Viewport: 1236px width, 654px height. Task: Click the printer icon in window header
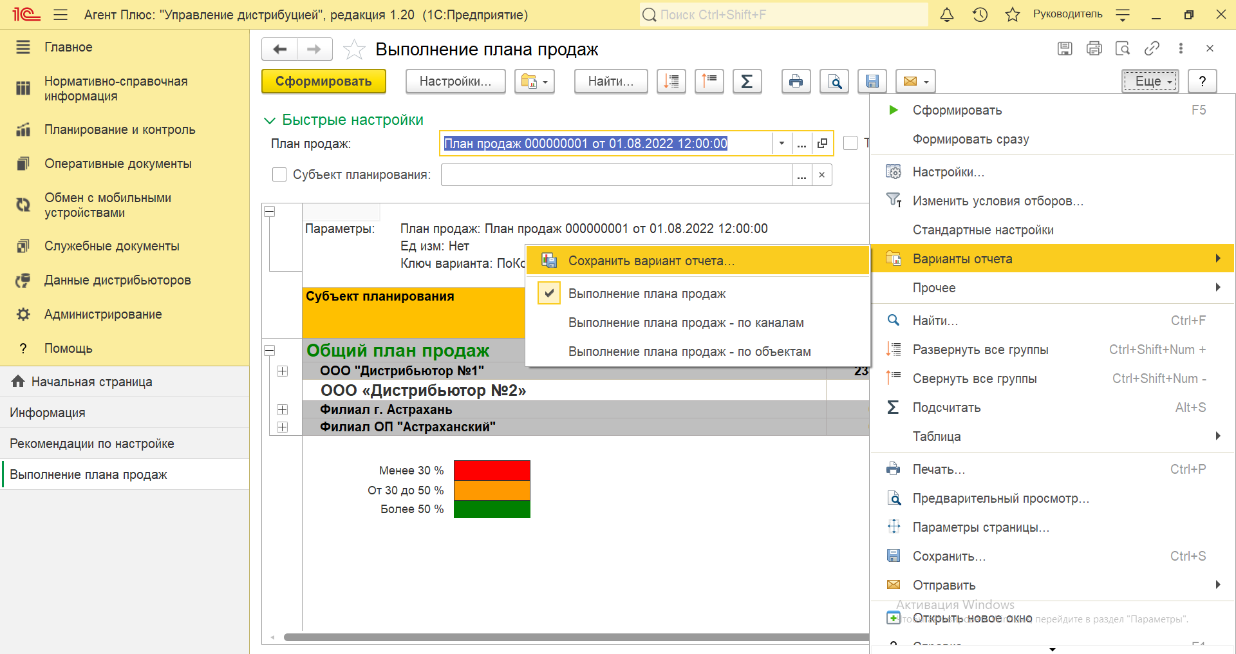[1094, 48]
